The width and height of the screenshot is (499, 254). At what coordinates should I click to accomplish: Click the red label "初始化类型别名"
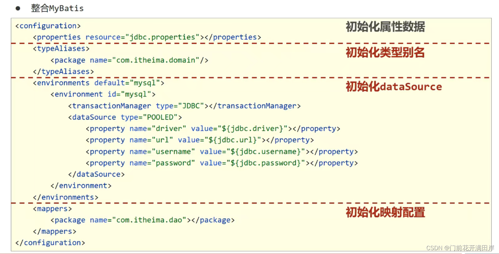pos(385,52)
